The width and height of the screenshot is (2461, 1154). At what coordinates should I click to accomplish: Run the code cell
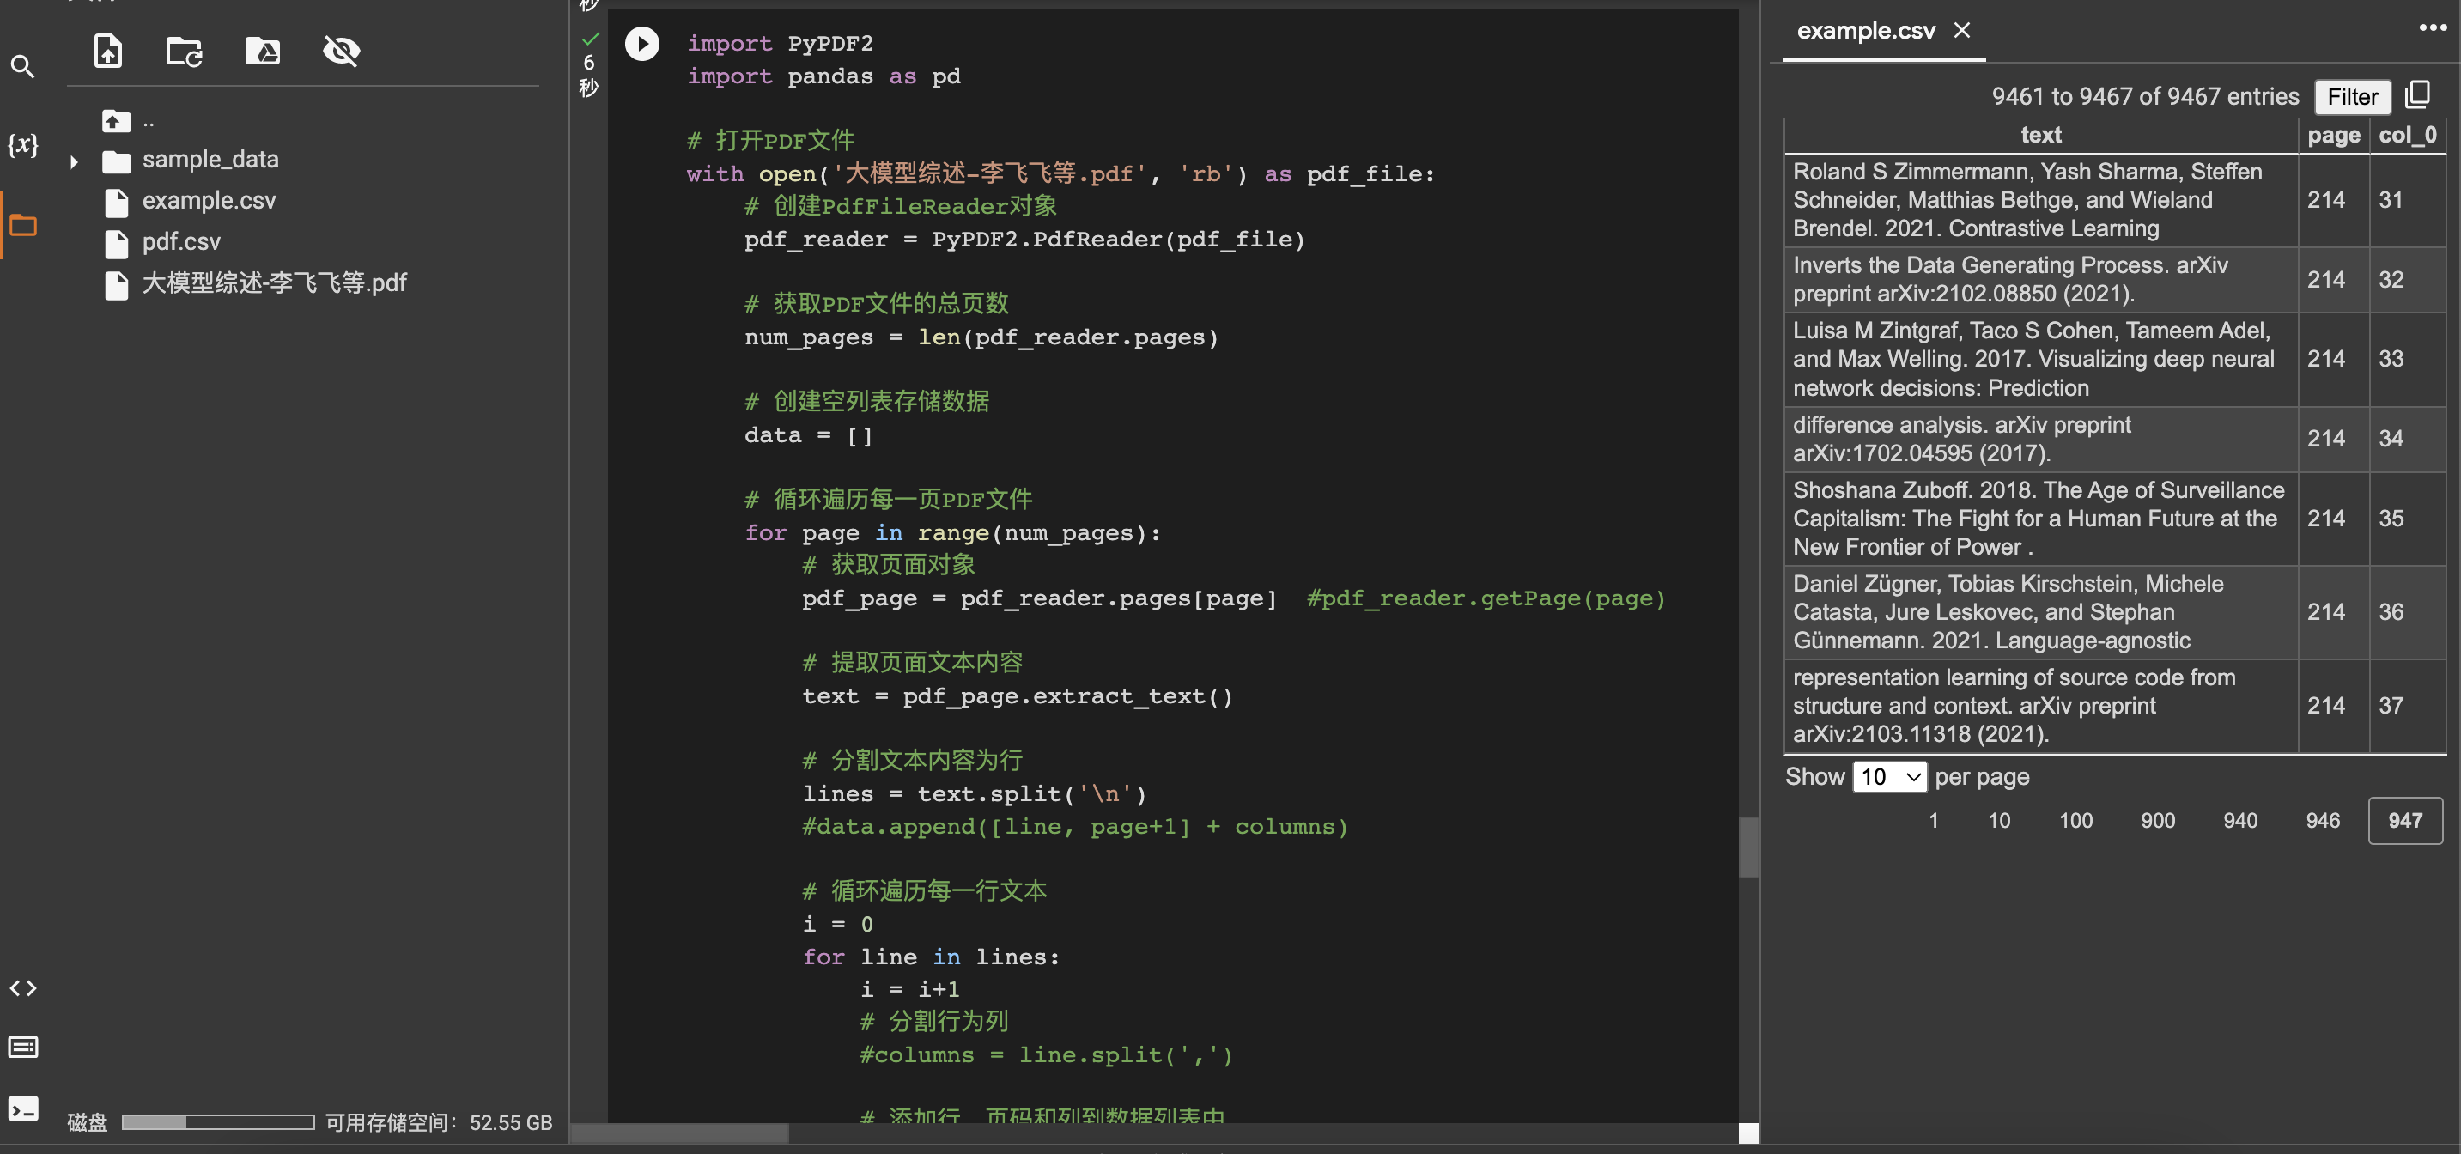click(x=642, y=44)
